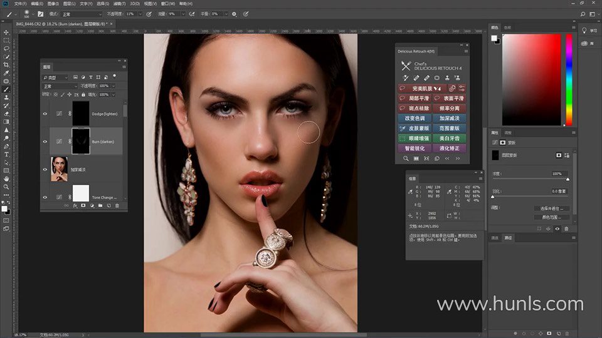Image resolution: width=602 pixels, height=338 pixels.
Task: Open the 编辑(E) menu
Action: click(x=37, y=4)
